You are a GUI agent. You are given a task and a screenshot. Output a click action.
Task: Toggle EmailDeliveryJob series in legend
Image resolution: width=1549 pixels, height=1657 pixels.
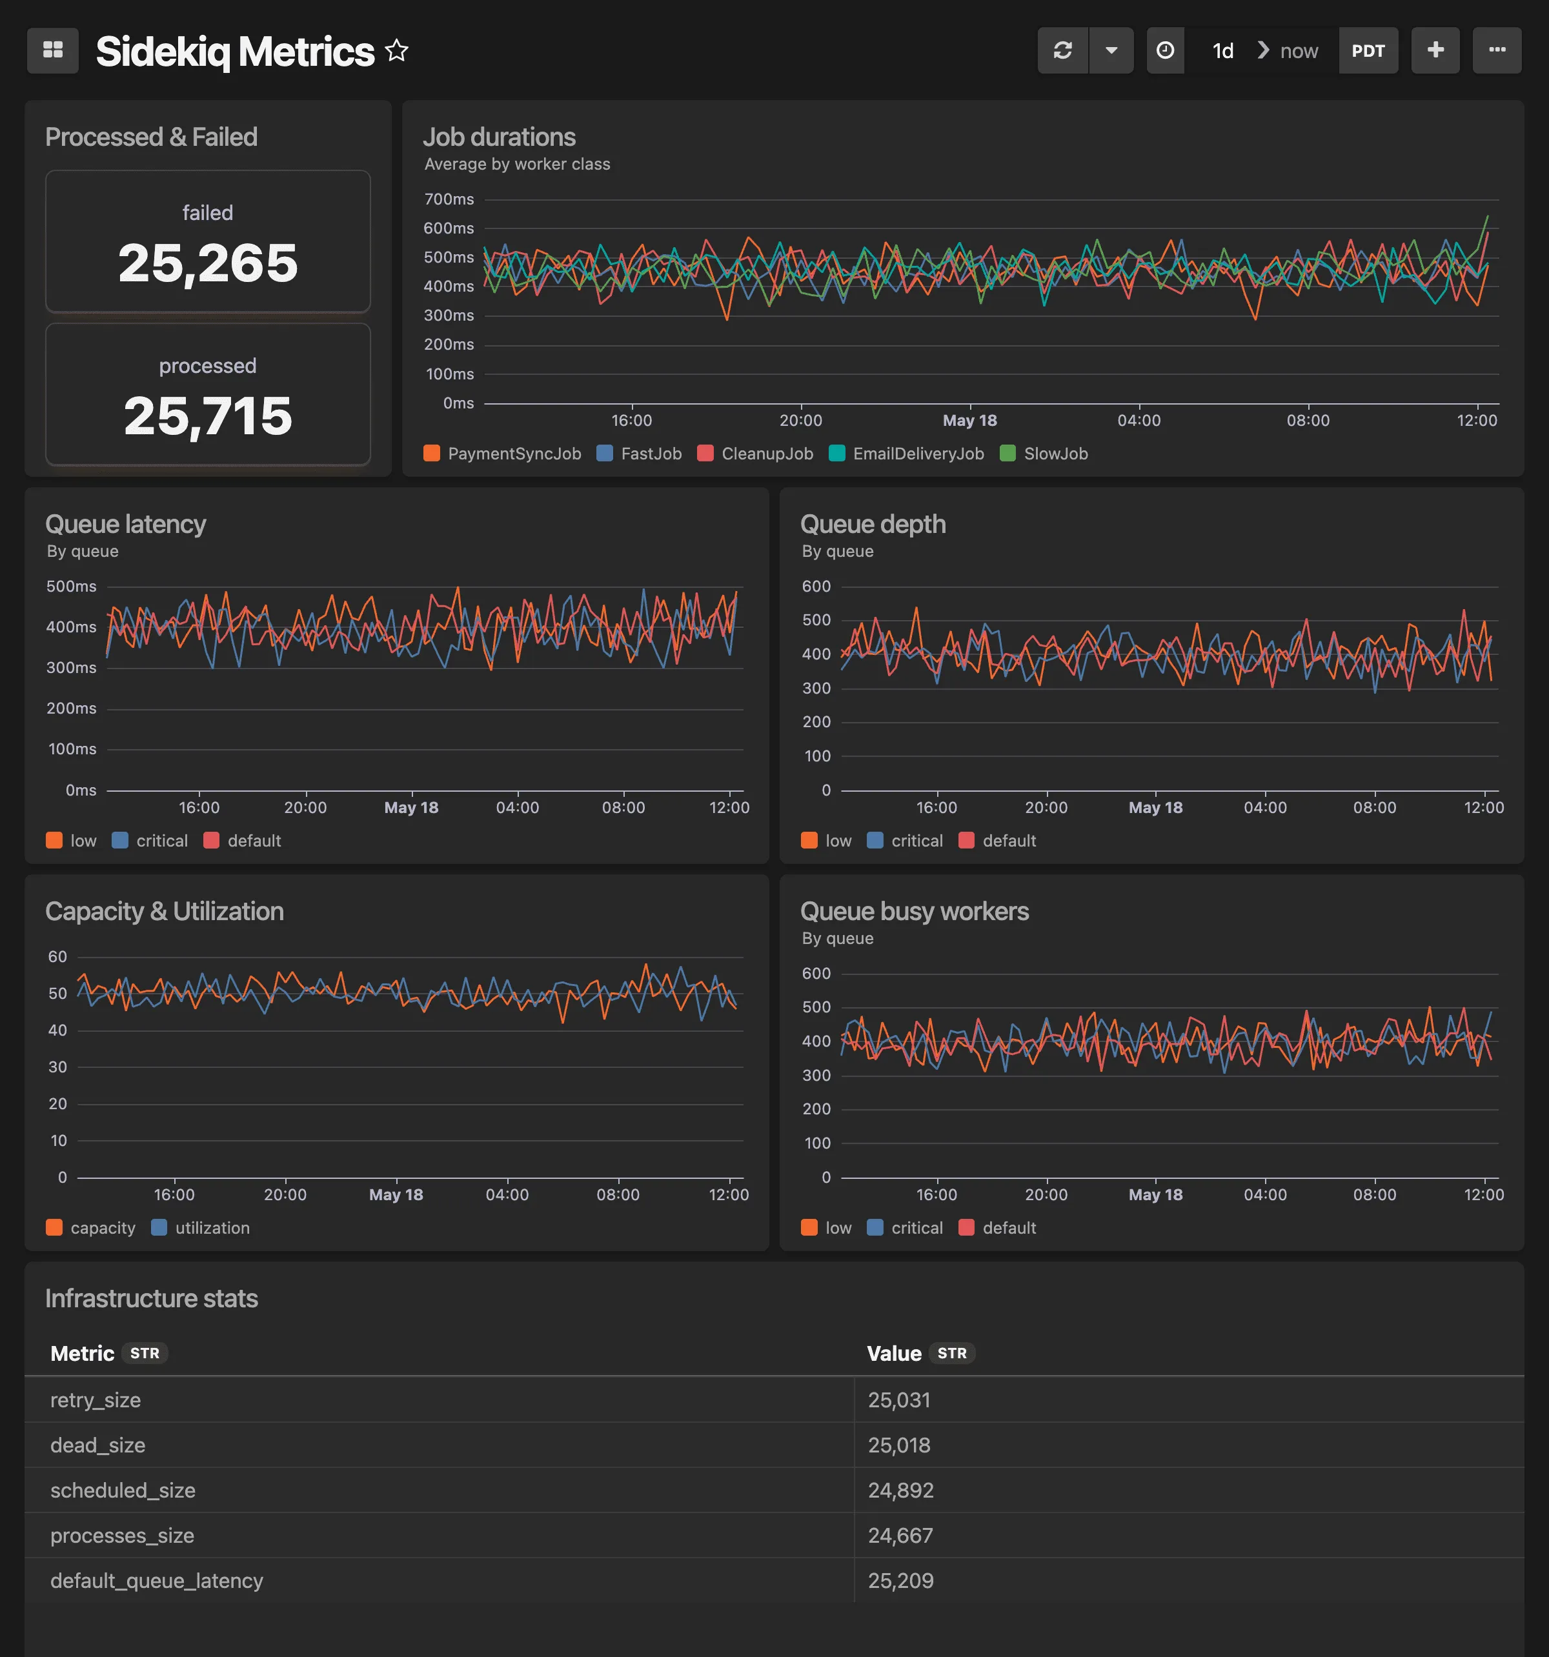coord(906,454)
